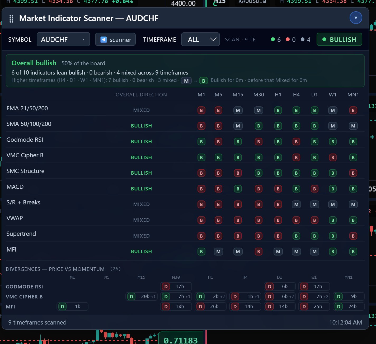This screenshot has height=344, width=376.
Task: Click S/R + Breaks H4 mixed badge
Action: click(296, 204)
